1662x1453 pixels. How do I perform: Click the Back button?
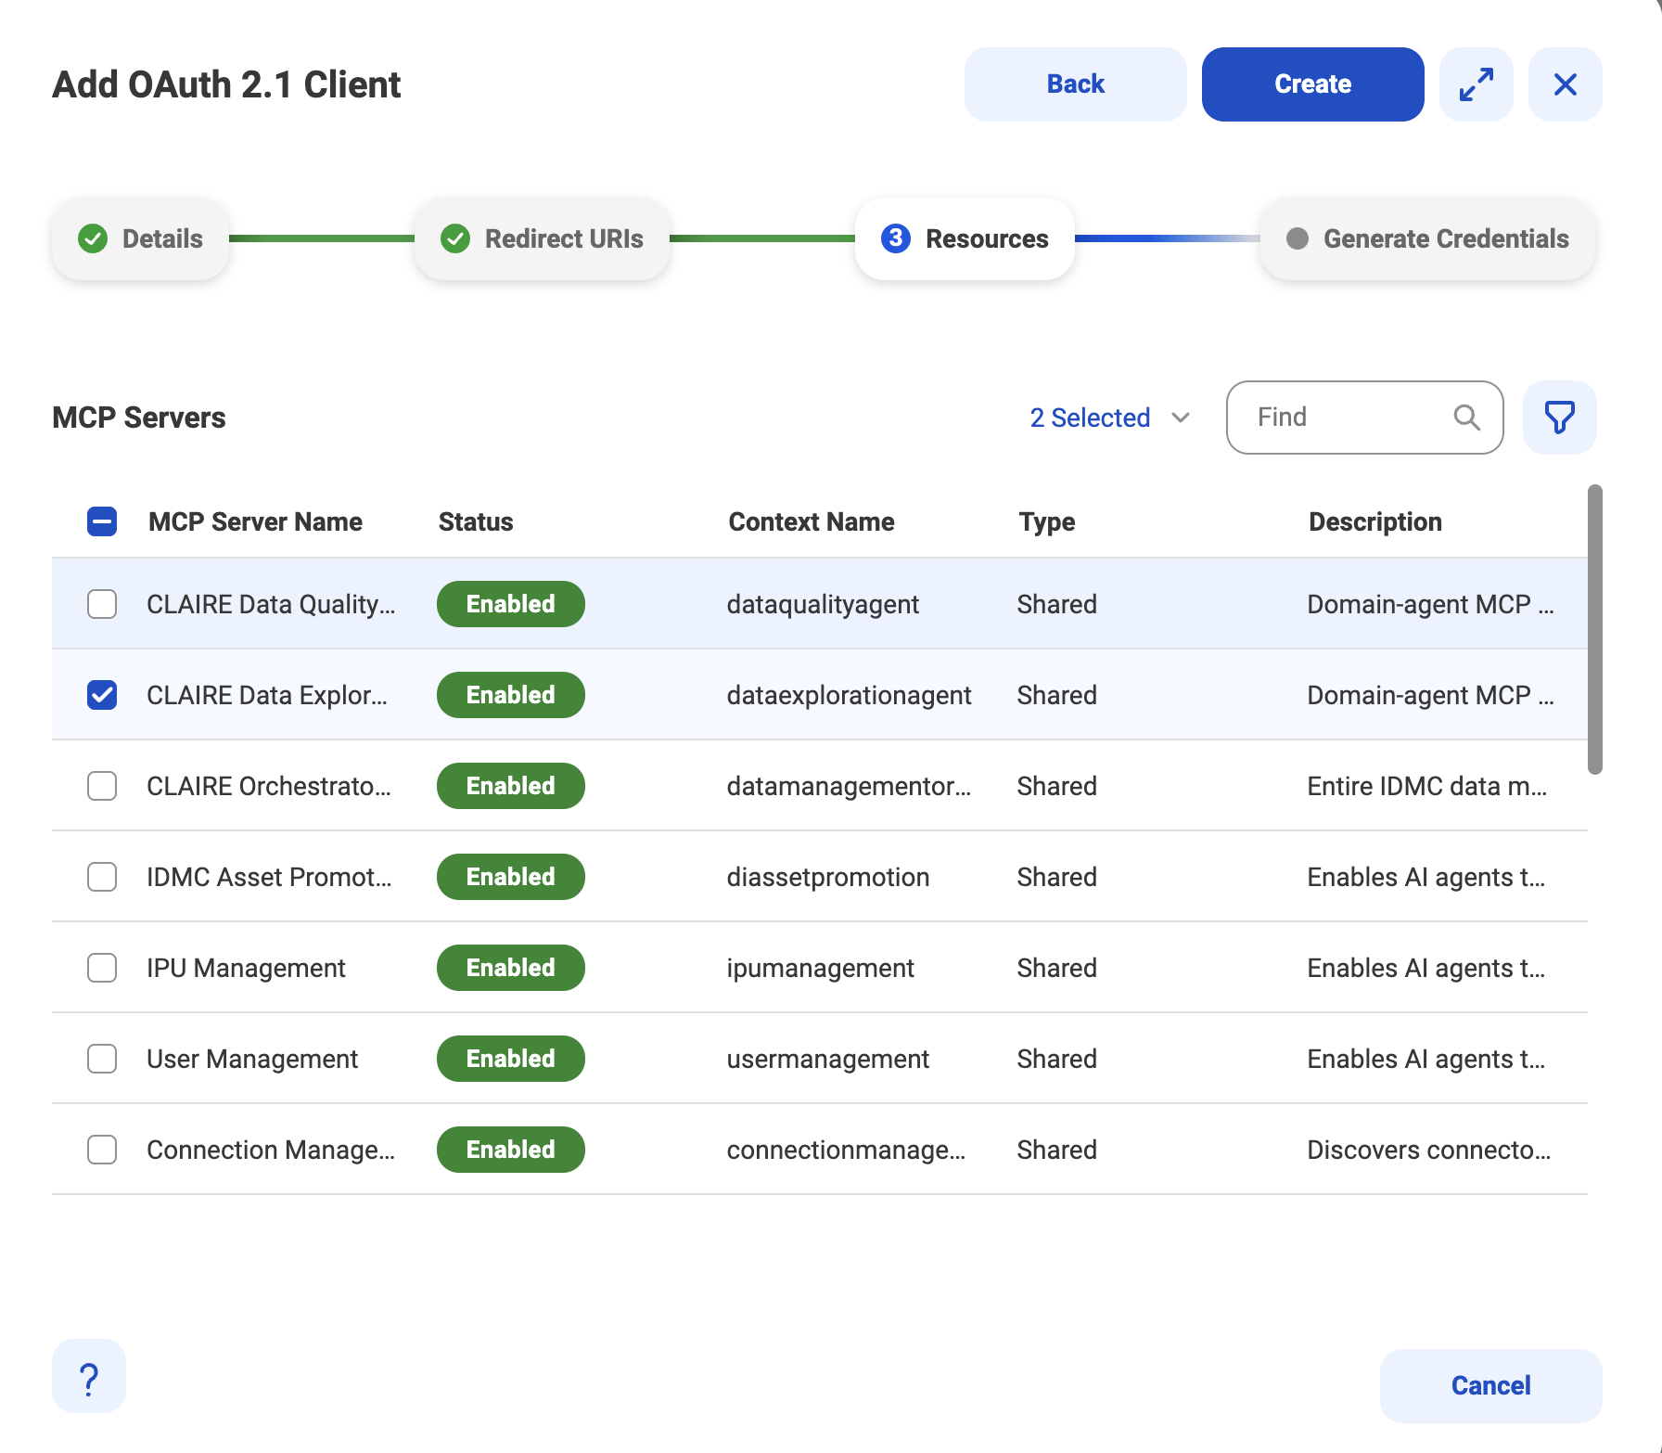pos(1075,84)
